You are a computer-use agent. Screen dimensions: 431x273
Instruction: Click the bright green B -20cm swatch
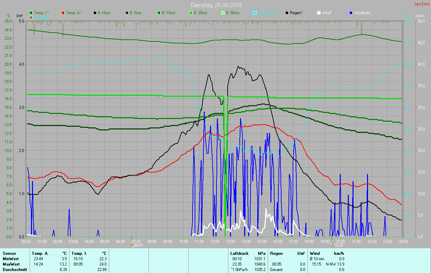tap(191, 13)
